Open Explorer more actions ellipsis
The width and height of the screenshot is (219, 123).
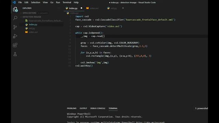click(59, 8)
